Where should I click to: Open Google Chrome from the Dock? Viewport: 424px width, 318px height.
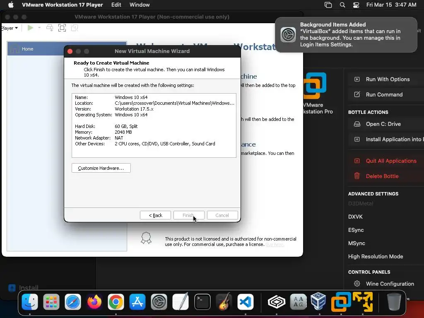click(x=116, y=302)
